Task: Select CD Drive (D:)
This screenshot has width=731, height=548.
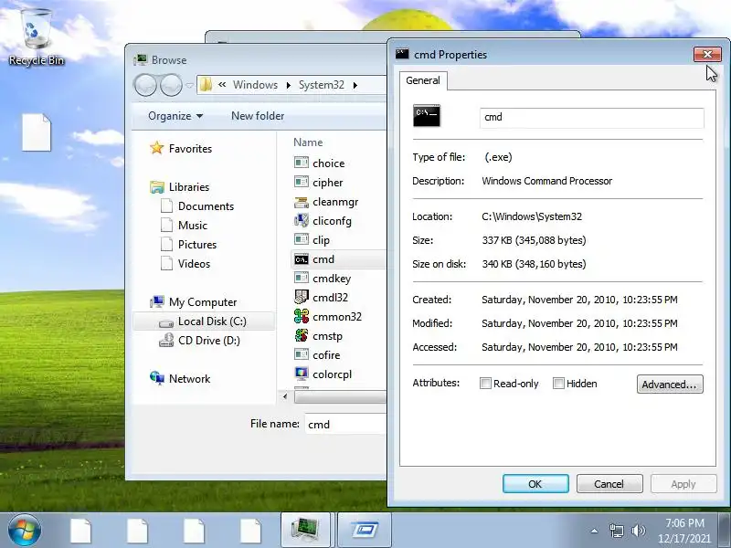Action: pos(209,340)
